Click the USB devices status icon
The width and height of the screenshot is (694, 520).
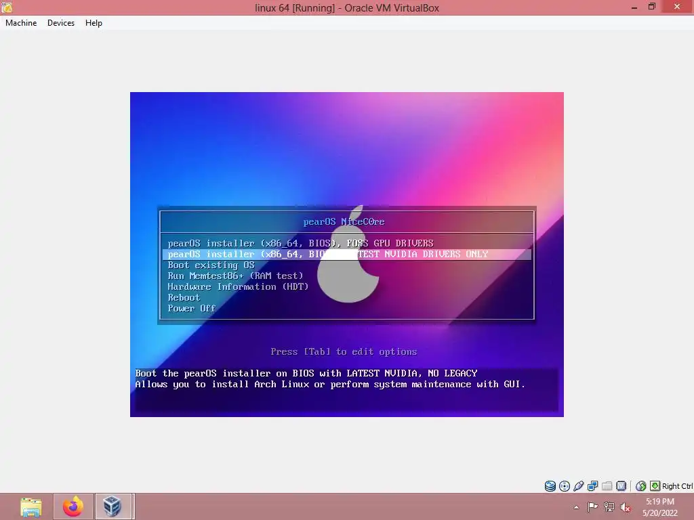[x=579, y=486]
